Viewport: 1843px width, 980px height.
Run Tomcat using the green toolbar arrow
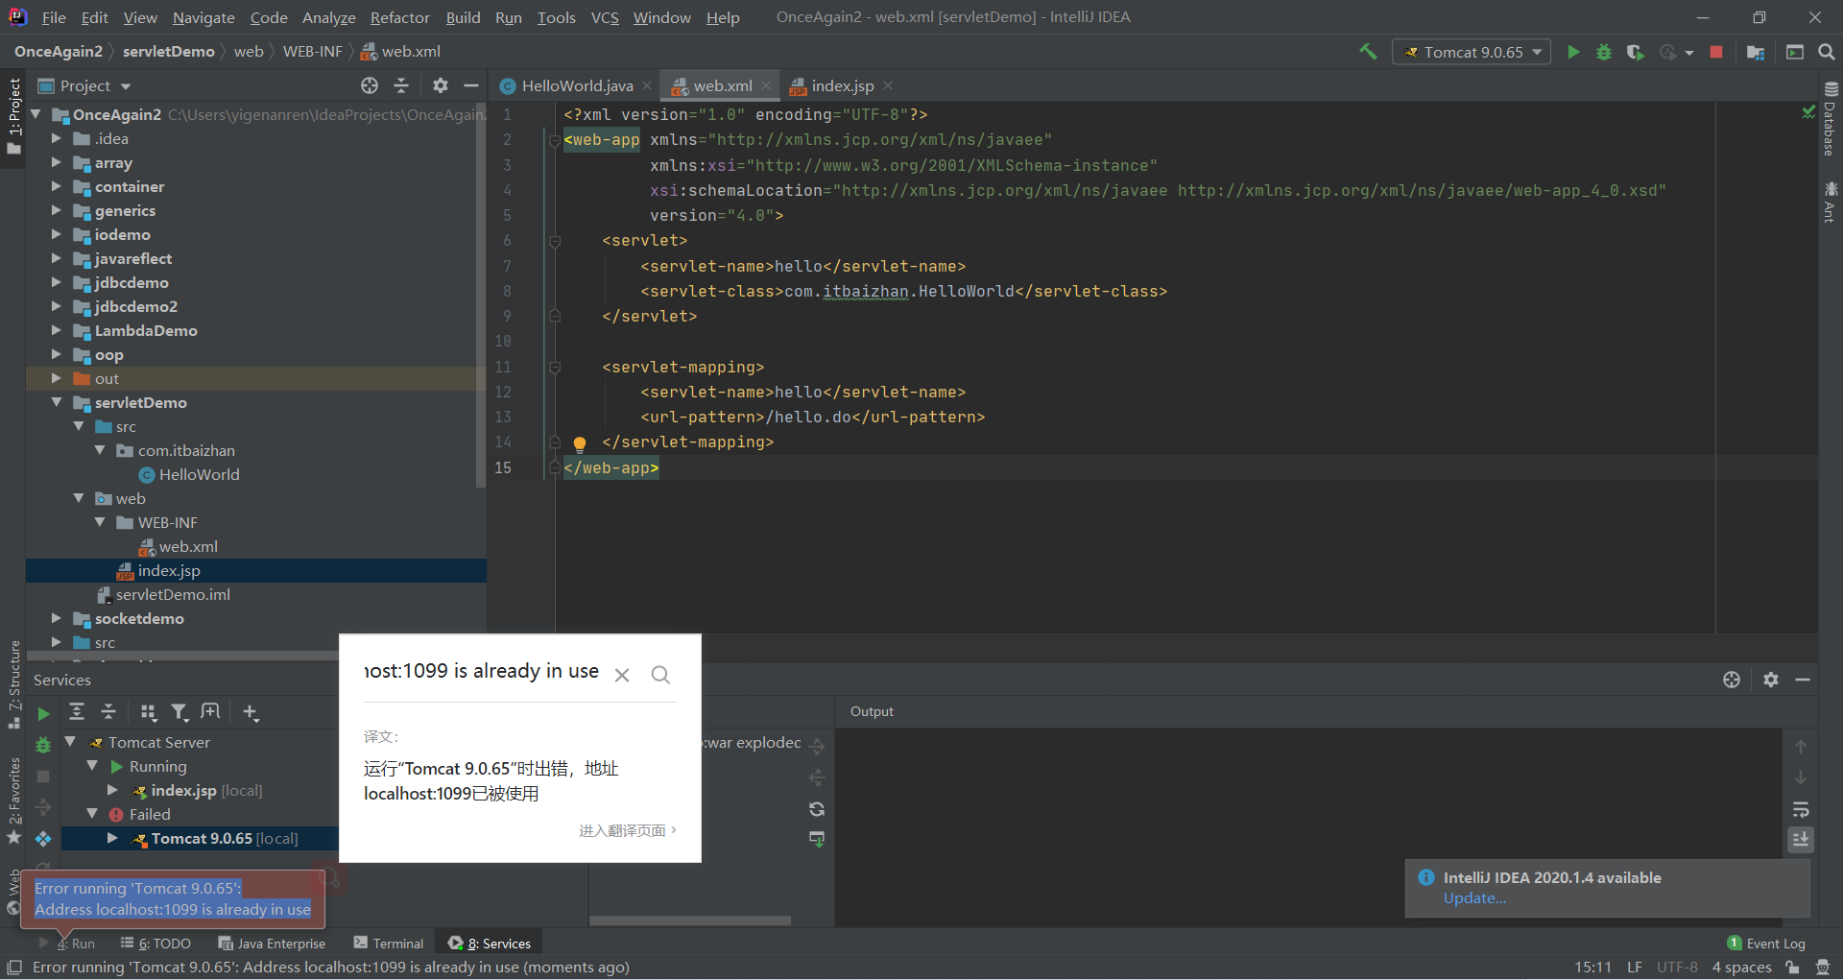(x=1573, y=52)
